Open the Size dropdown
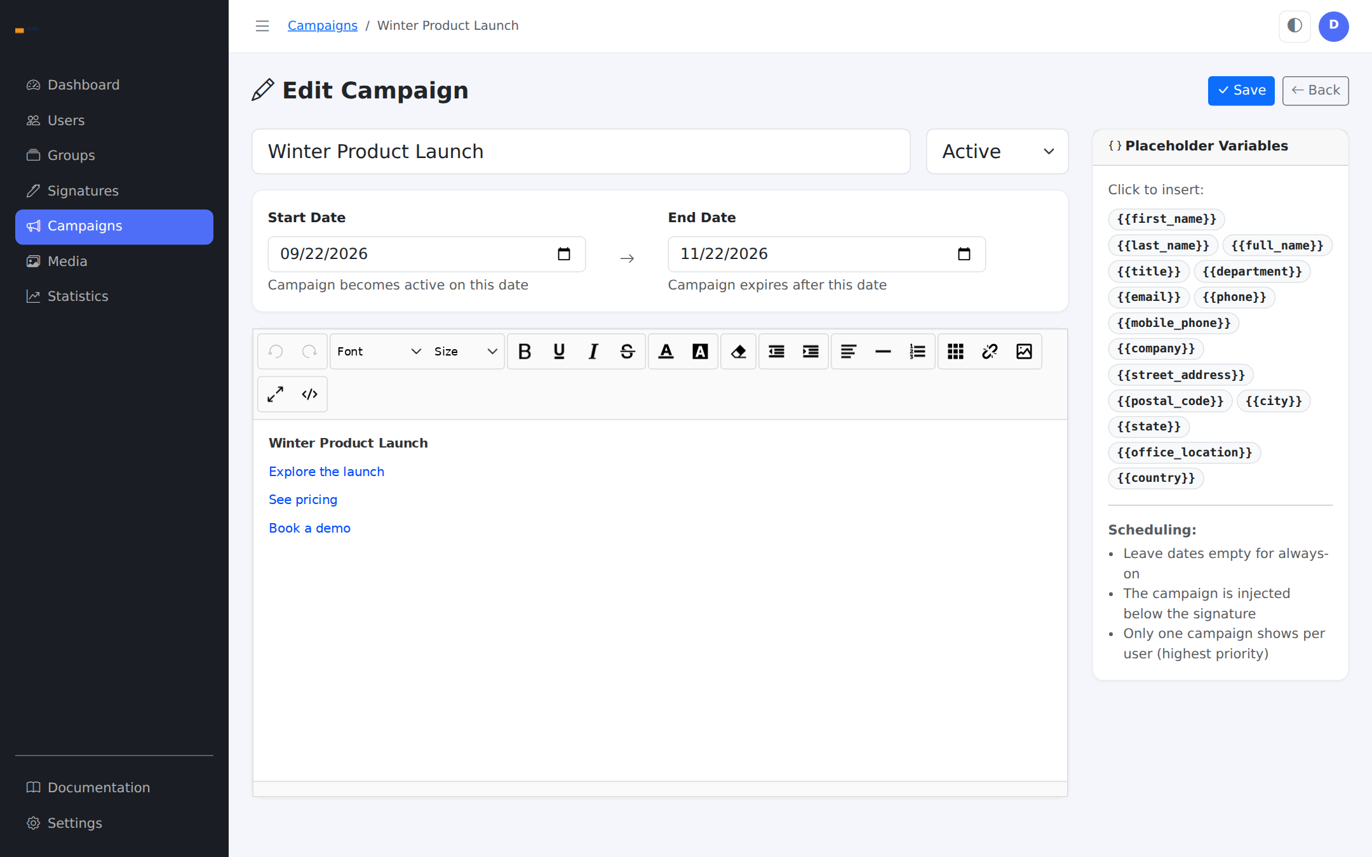Viewport: 1372px width, 857px height. click(x=466, y=351)
